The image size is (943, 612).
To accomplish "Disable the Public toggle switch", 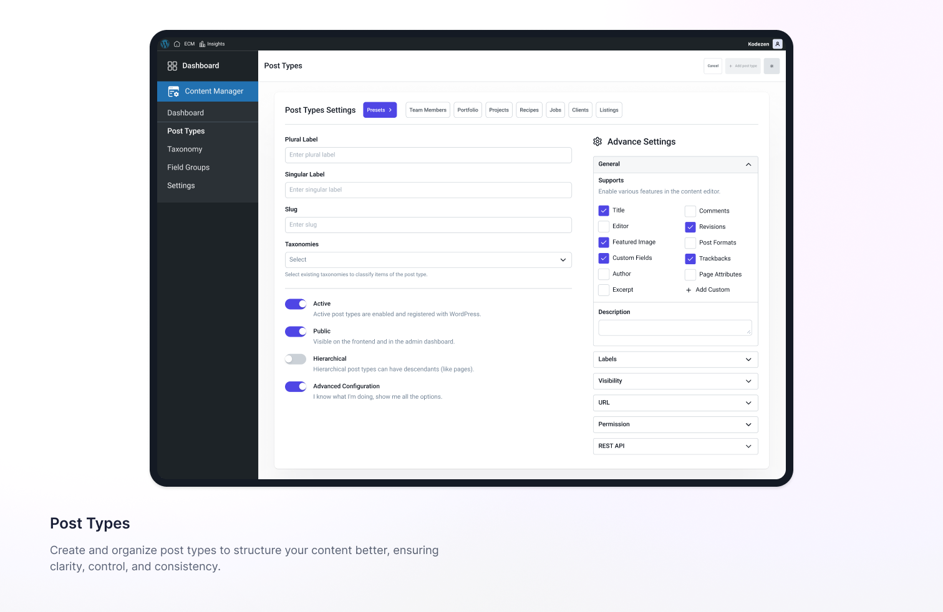I will tap(295, 331).
